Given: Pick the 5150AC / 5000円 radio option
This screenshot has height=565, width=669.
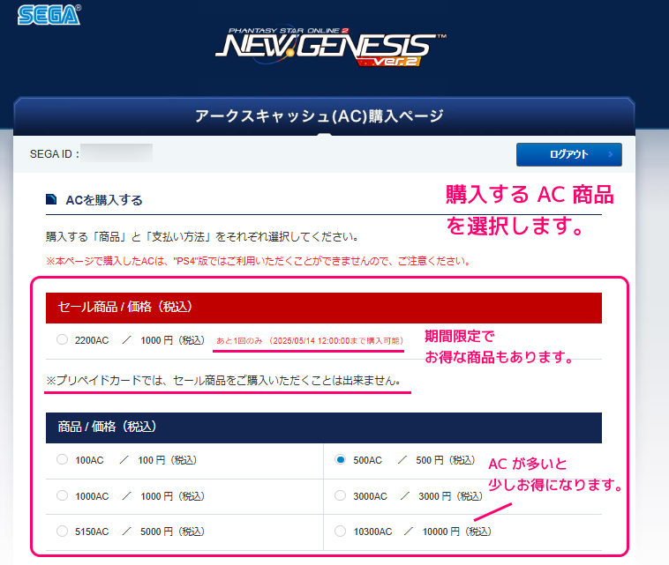Looking at the screenshot, I should pyautogui.click(x=63, y=531).
